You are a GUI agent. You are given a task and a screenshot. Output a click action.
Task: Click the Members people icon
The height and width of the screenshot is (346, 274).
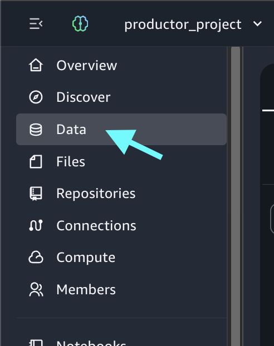click(x=36, y=289)
